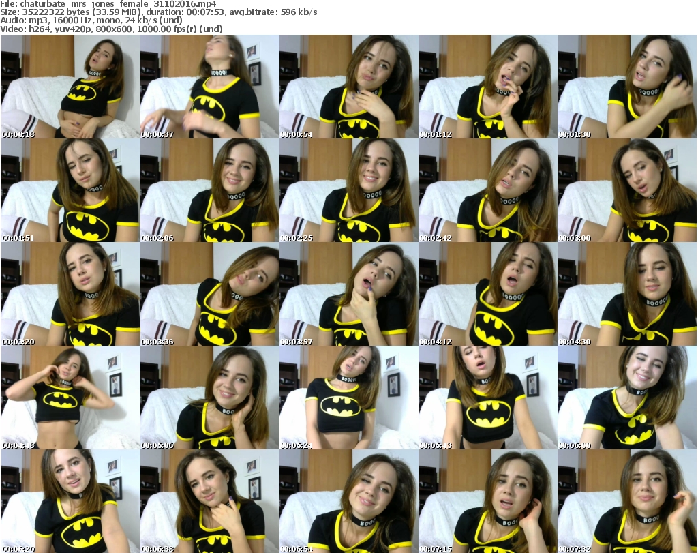This screenshot has width=698, height=553.
Task: Choose the frame at 00:03:57
Action: [348, 294]
